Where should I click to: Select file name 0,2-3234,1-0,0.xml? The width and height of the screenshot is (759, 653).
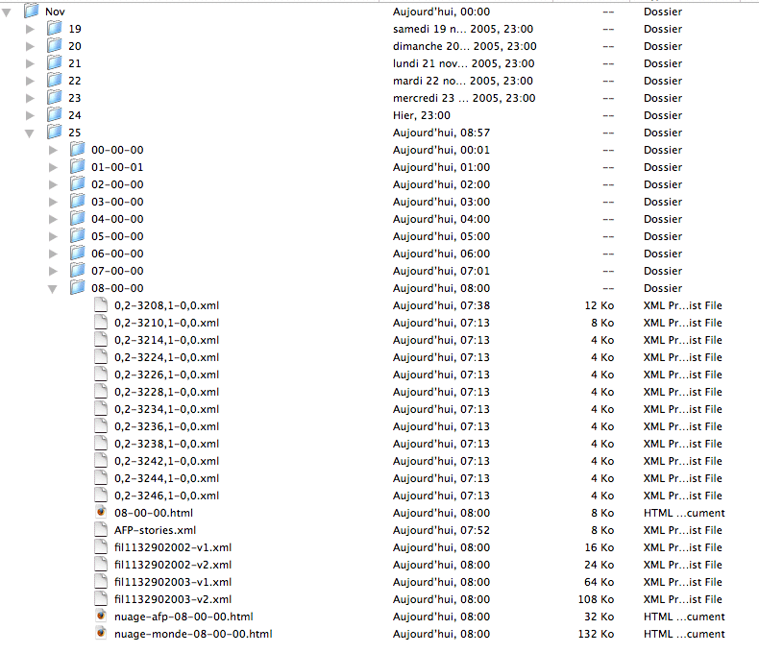pos(166,409)
